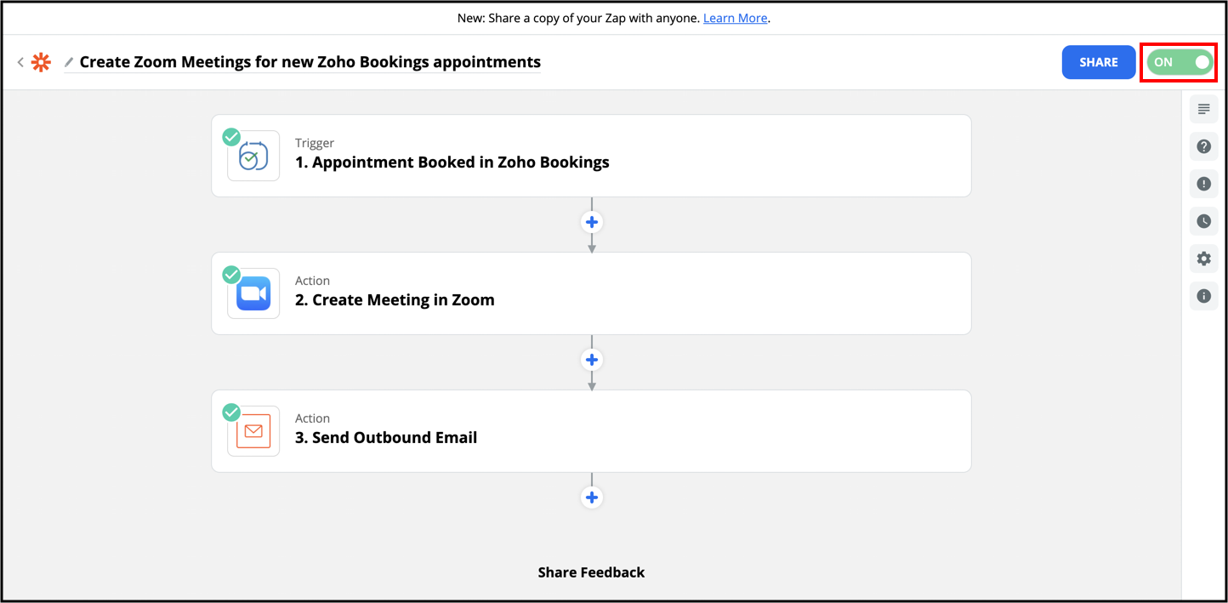Add a step between trigger and Zoom action
1228x603 pixels.
pyautogui.click(x=592, y=222)
